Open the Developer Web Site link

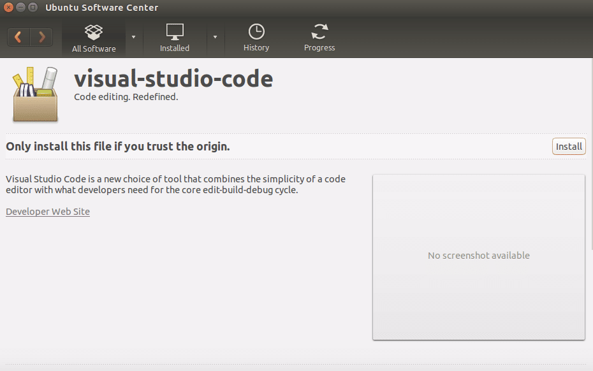click(x=48, y=212)
